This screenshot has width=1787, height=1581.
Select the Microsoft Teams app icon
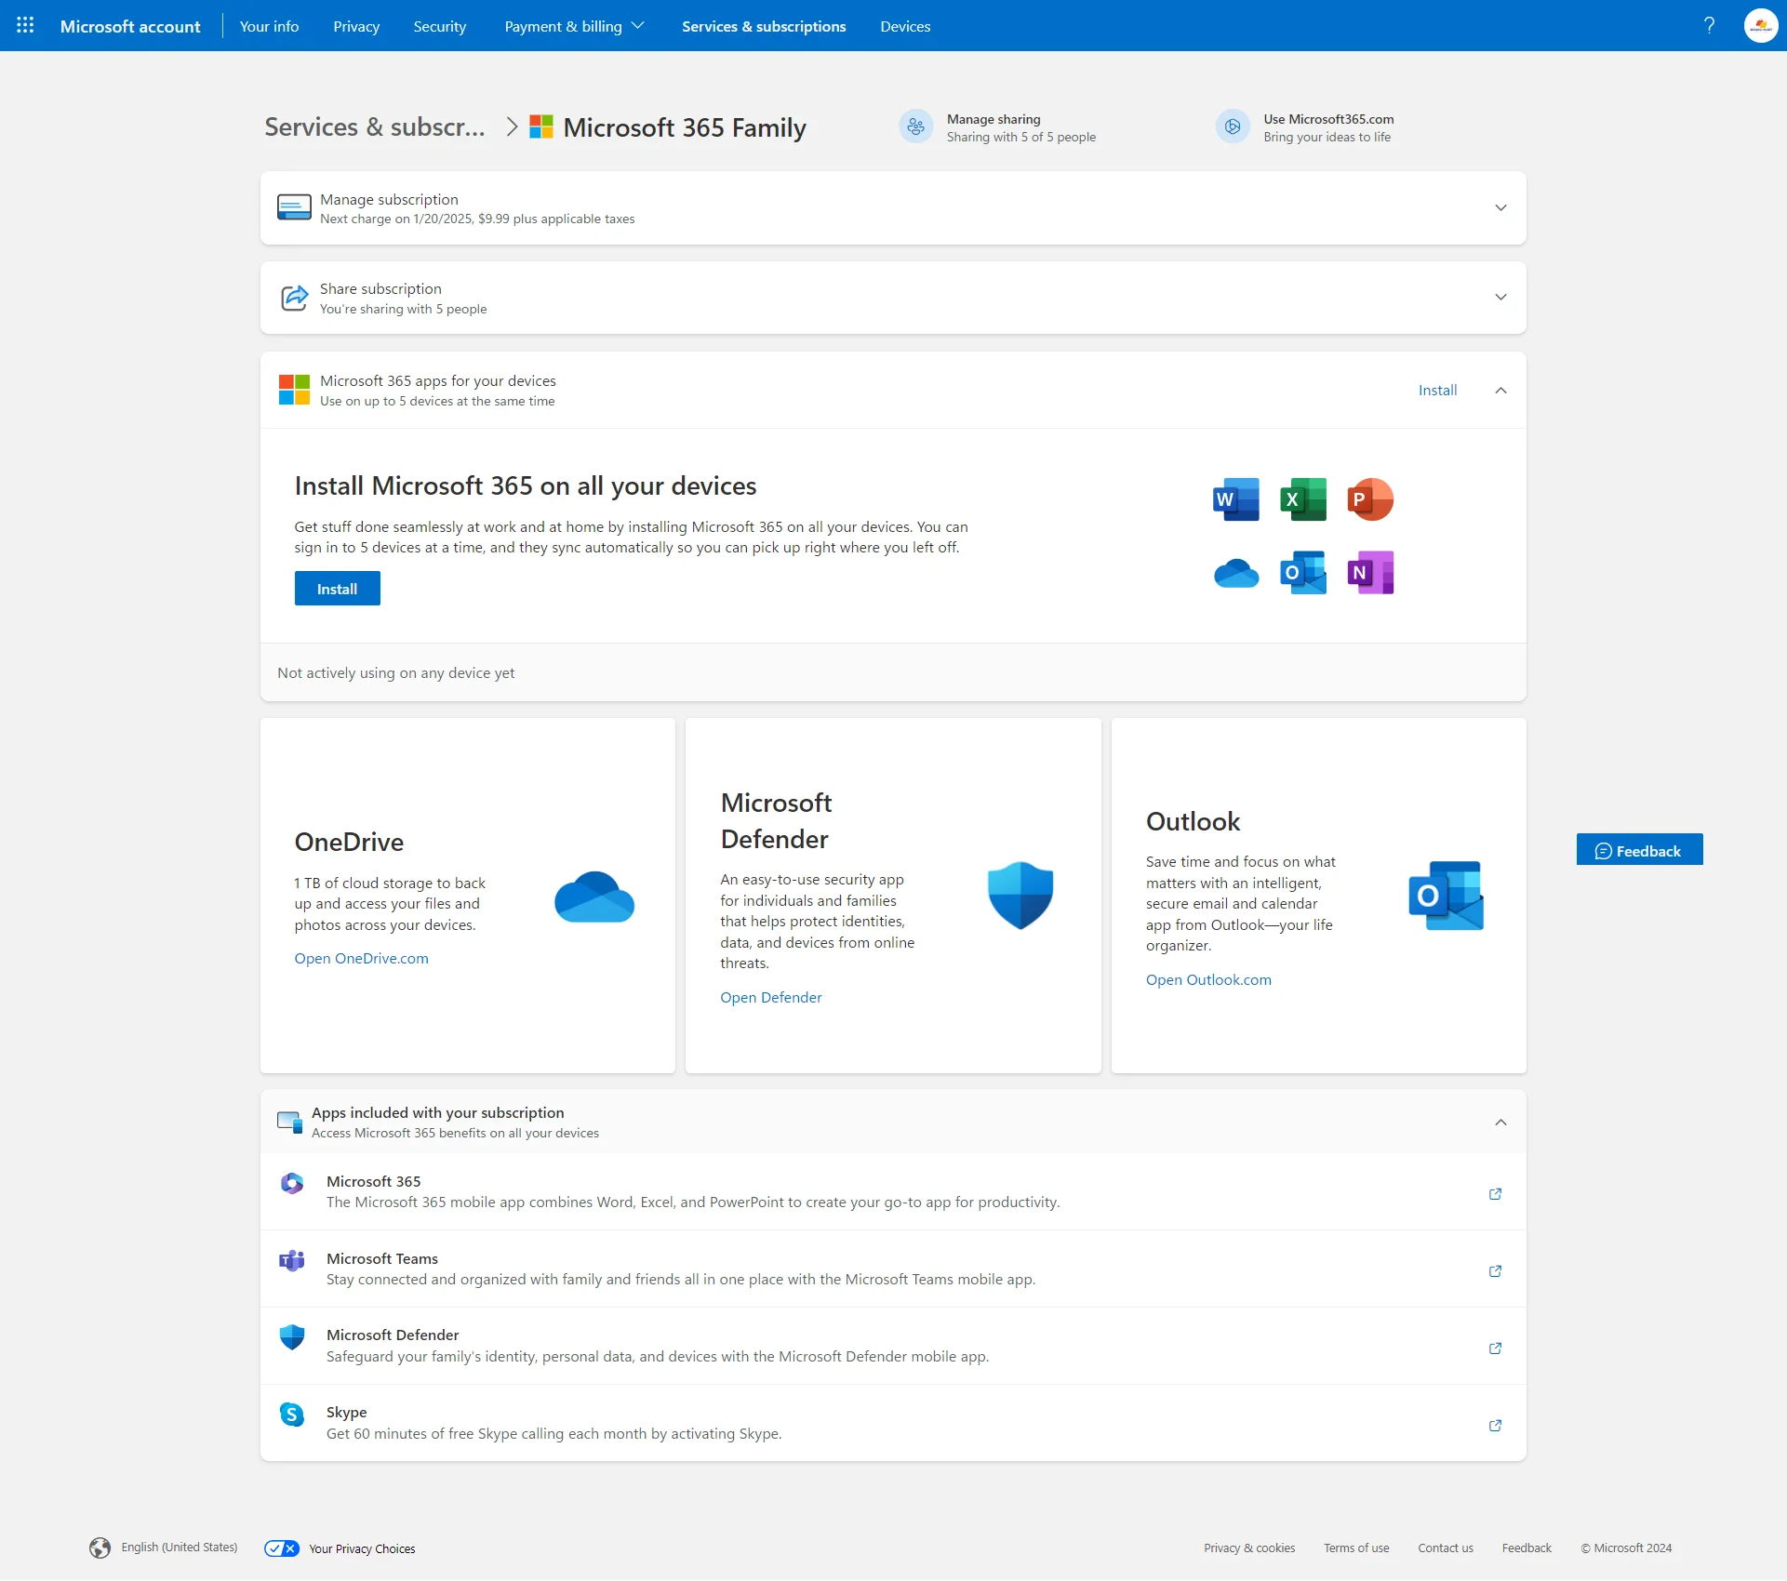(291, 1261)
